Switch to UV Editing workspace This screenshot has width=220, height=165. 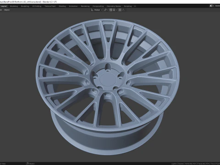pos(37,6)
